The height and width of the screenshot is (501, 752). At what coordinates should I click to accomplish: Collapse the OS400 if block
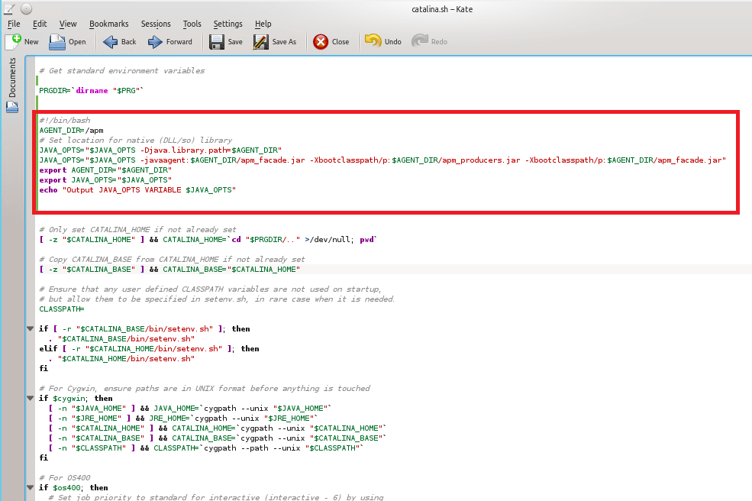pos(30,487)
